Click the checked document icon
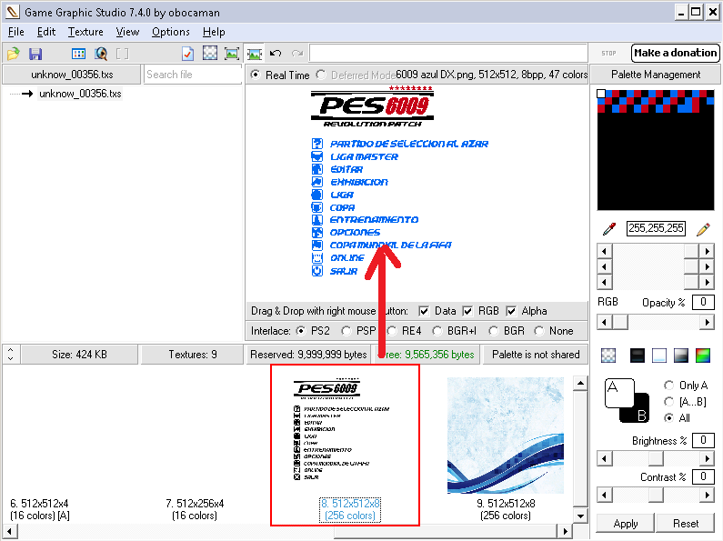723x541 pixels. (x=187, y=54)
